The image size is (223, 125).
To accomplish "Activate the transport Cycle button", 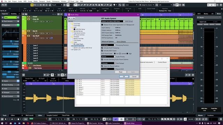I will pyautogui.click(x=115, y=119).
